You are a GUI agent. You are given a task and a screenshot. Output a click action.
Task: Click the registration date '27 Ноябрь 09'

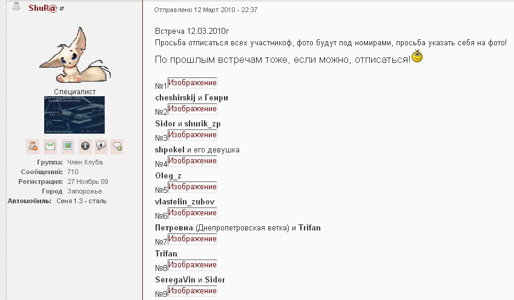tap(88, 181)
